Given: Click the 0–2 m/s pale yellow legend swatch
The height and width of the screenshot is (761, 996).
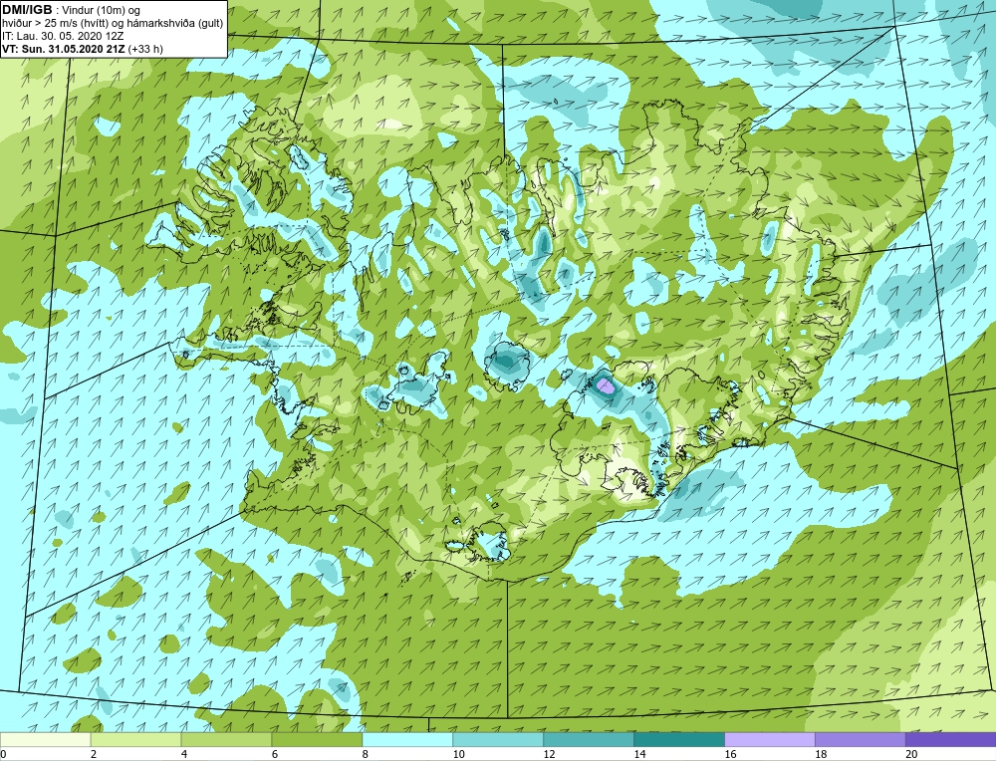Looking at the screenshot, I should (x=45, y=739).
